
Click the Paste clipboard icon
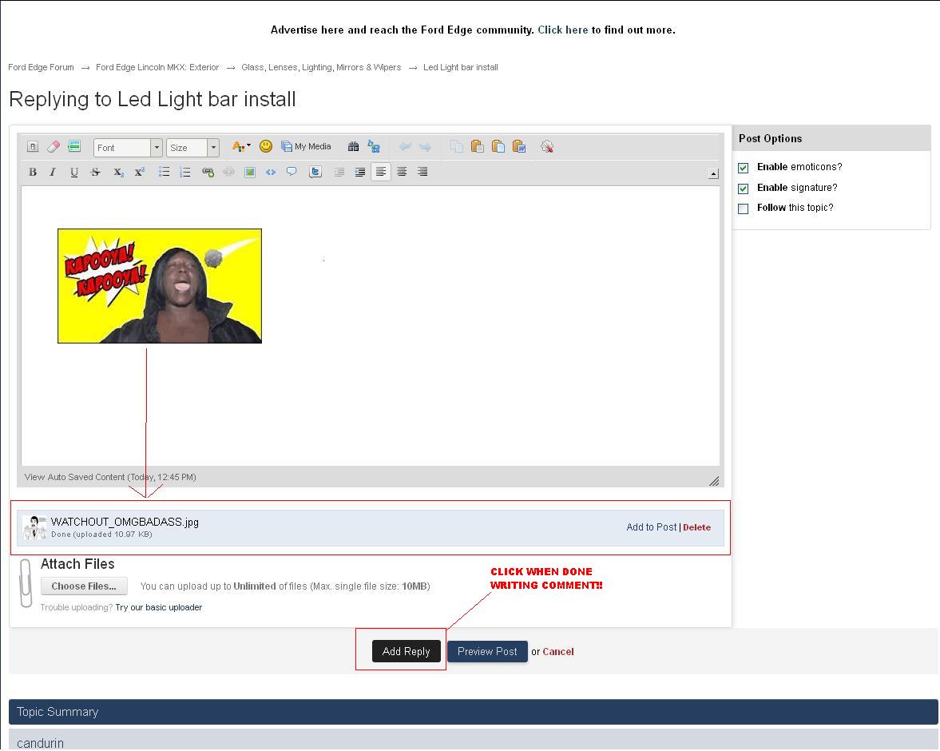478,146
